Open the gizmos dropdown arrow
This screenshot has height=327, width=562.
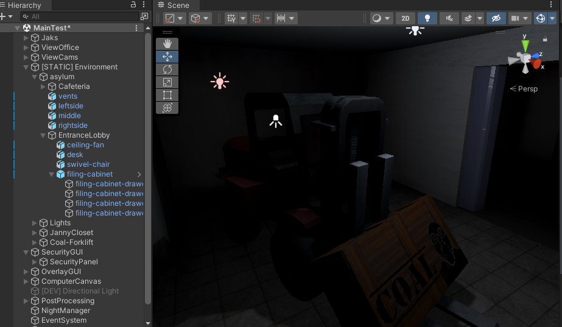552,18
